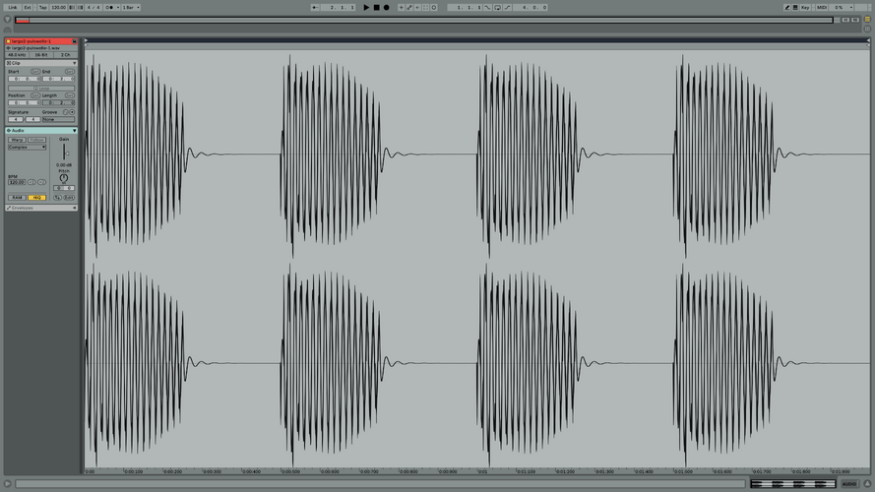Click the Commit Groove icon
The height and width of the screenshot is (492, 875).
72,112
